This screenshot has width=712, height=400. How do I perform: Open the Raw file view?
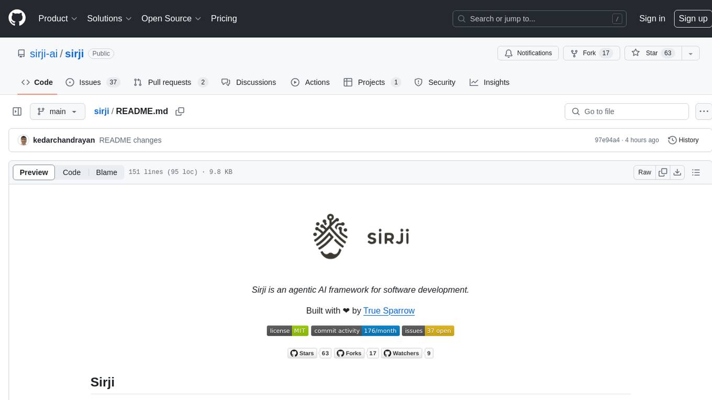click(x=644, y=172)
